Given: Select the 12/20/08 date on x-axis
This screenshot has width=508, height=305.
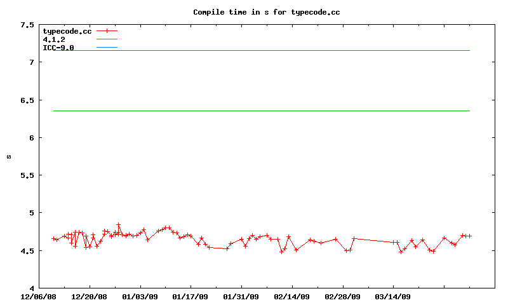Looking at the screenshot, I should [89, 296].
